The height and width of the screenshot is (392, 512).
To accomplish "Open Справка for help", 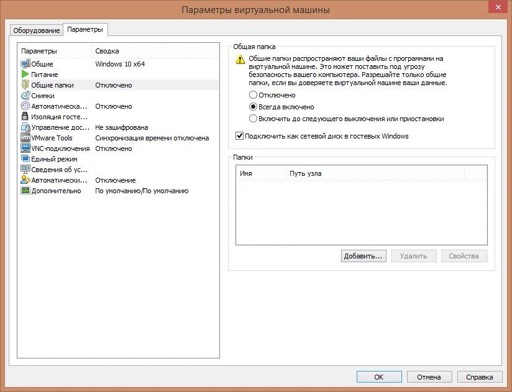I will (x=478, y=376).
